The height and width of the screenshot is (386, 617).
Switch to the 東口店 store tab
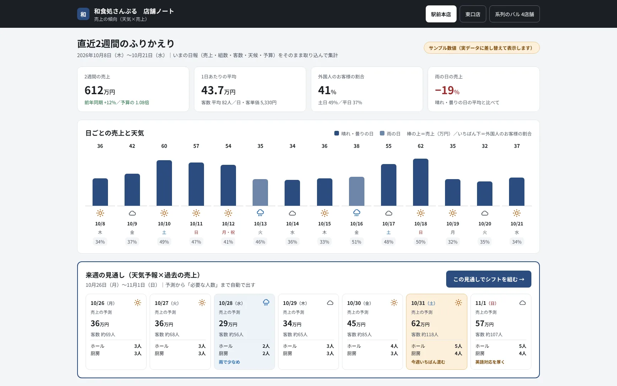click(473, 14)
